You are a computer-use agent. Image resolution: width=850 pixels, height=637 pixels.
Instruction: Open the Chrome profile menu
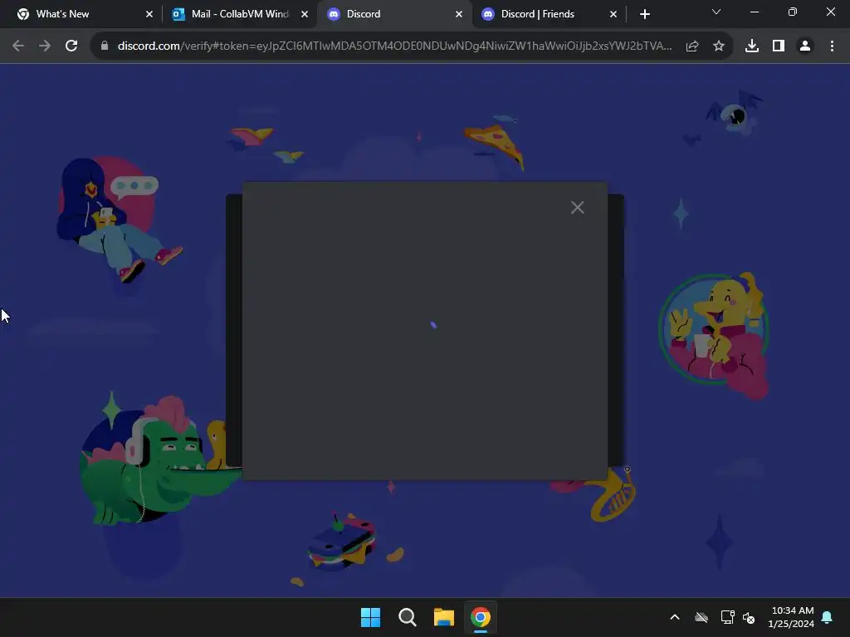coord(805,46)
